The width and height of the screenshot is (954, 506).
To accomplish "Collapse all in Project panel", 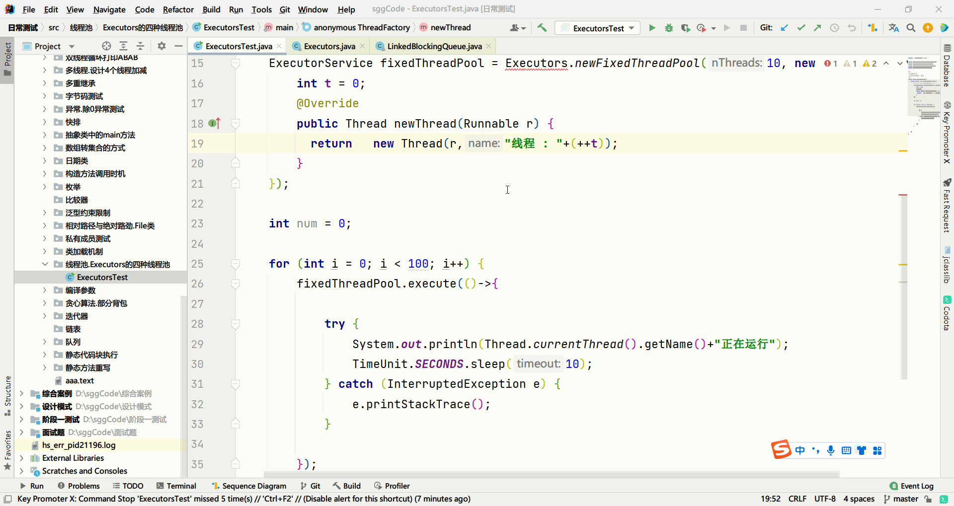I will click(x=140, y=46).
